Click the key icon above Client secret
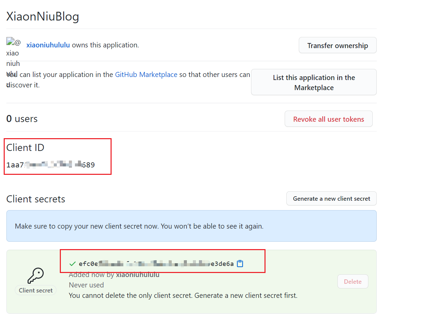This screenshot has height=314, width=448. coord(36,275)
